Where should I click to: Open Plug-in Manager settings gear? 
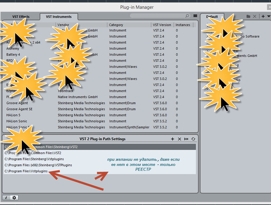14,197
